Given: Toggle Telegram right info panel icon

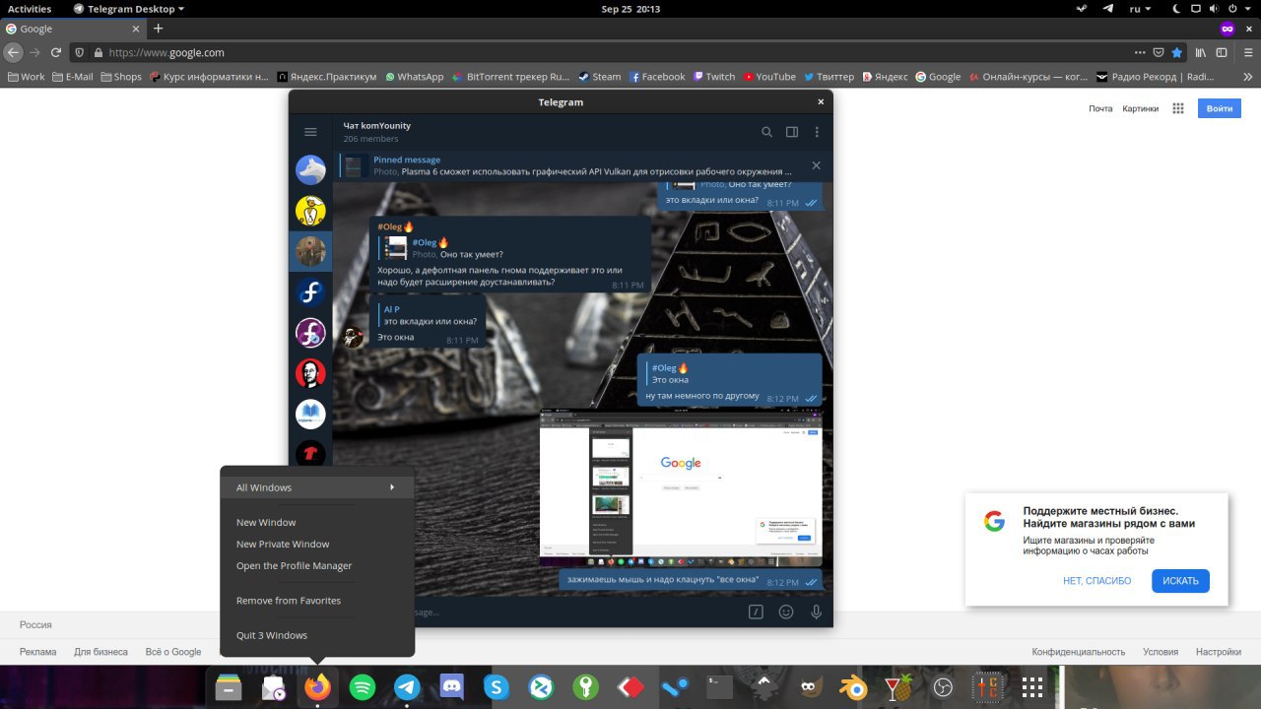Looking at the screenshot, I should pyautogui.click(x=791, y=132).
